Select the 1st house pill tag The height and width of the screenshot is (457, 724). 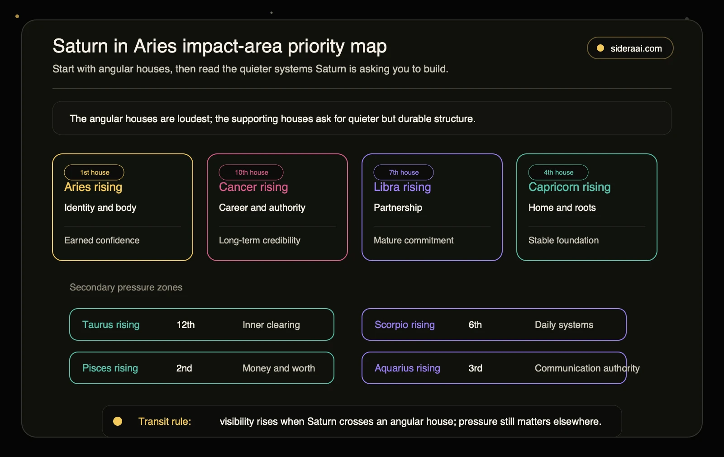[94, 172]
